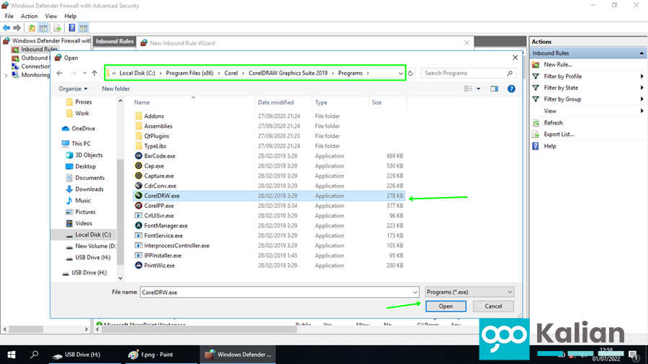Open the Action menu
The height and width of the screenshot is (364, 648).
[29, 16]
